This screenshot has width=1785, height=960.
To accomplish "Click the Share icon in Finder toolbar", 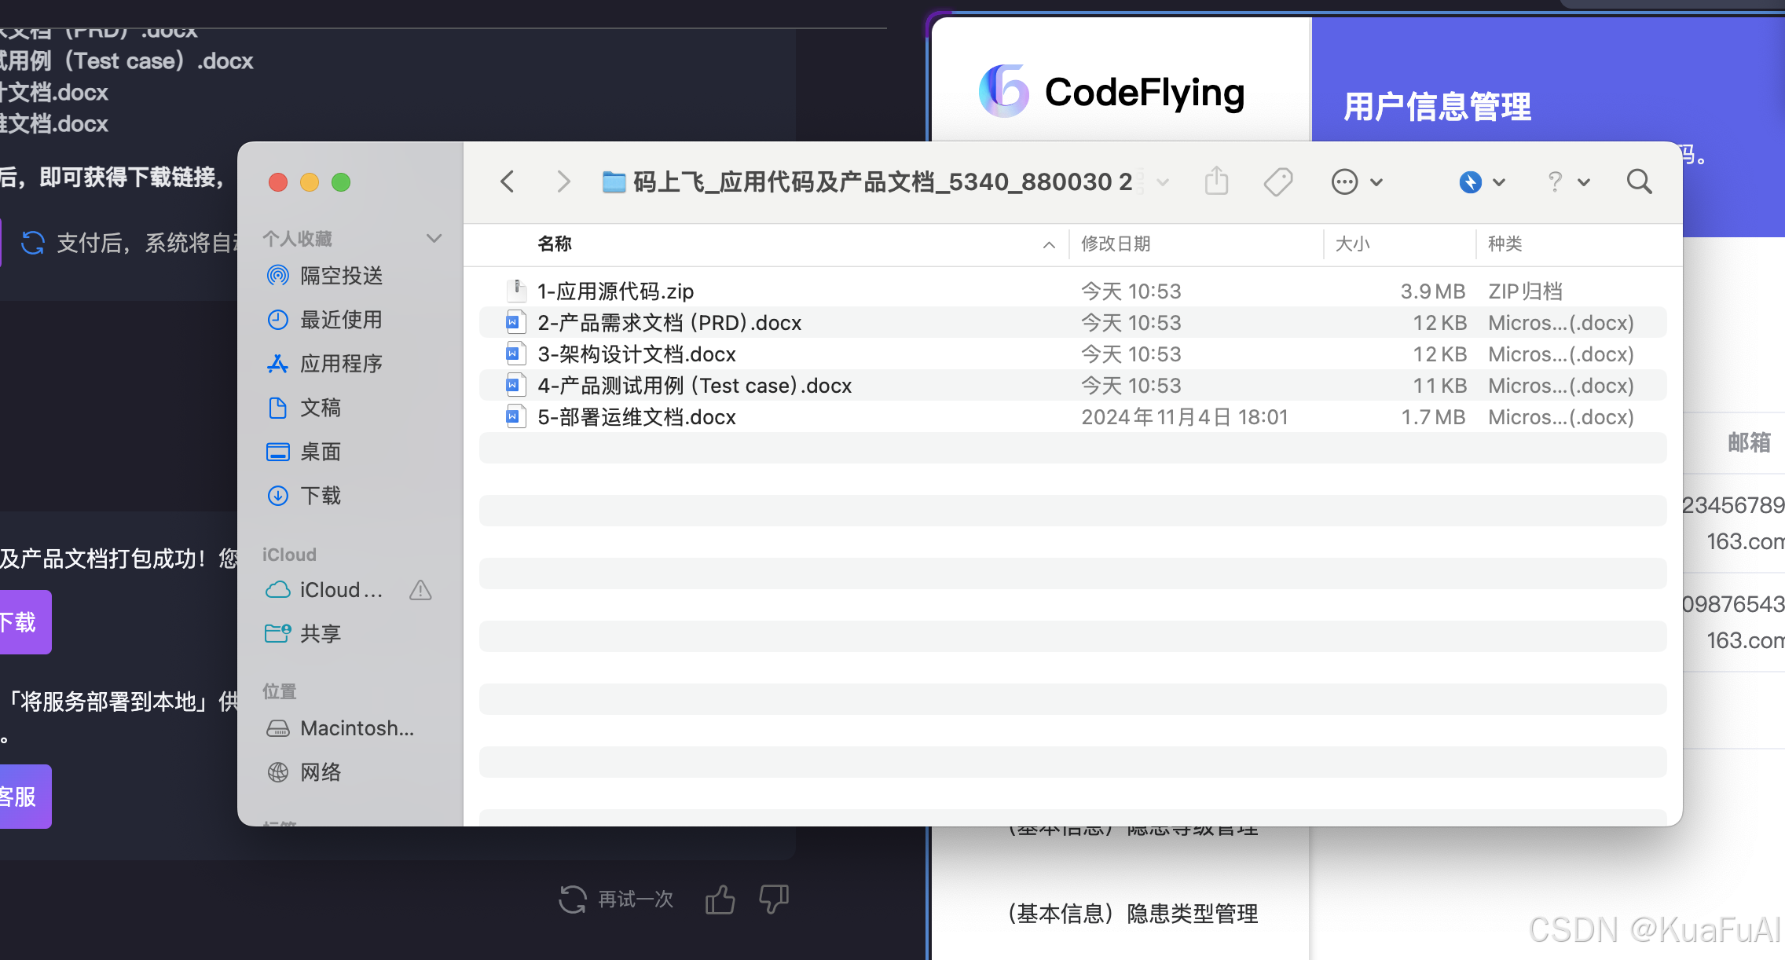I will coord(1216,181).
